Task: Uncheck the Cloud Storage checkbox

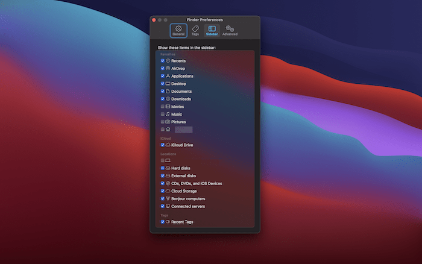Action: (163, 191)
